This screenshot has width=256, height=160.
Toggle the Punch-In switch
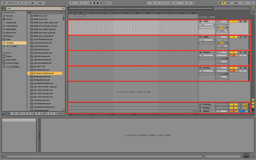[165, 3]
